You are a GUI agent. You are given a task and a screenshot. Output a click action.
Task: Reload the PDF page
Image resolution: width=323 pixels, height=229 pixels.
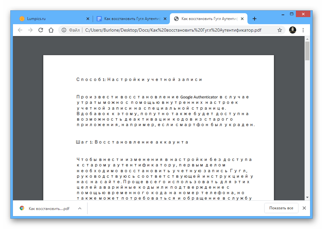coord(41,30)
